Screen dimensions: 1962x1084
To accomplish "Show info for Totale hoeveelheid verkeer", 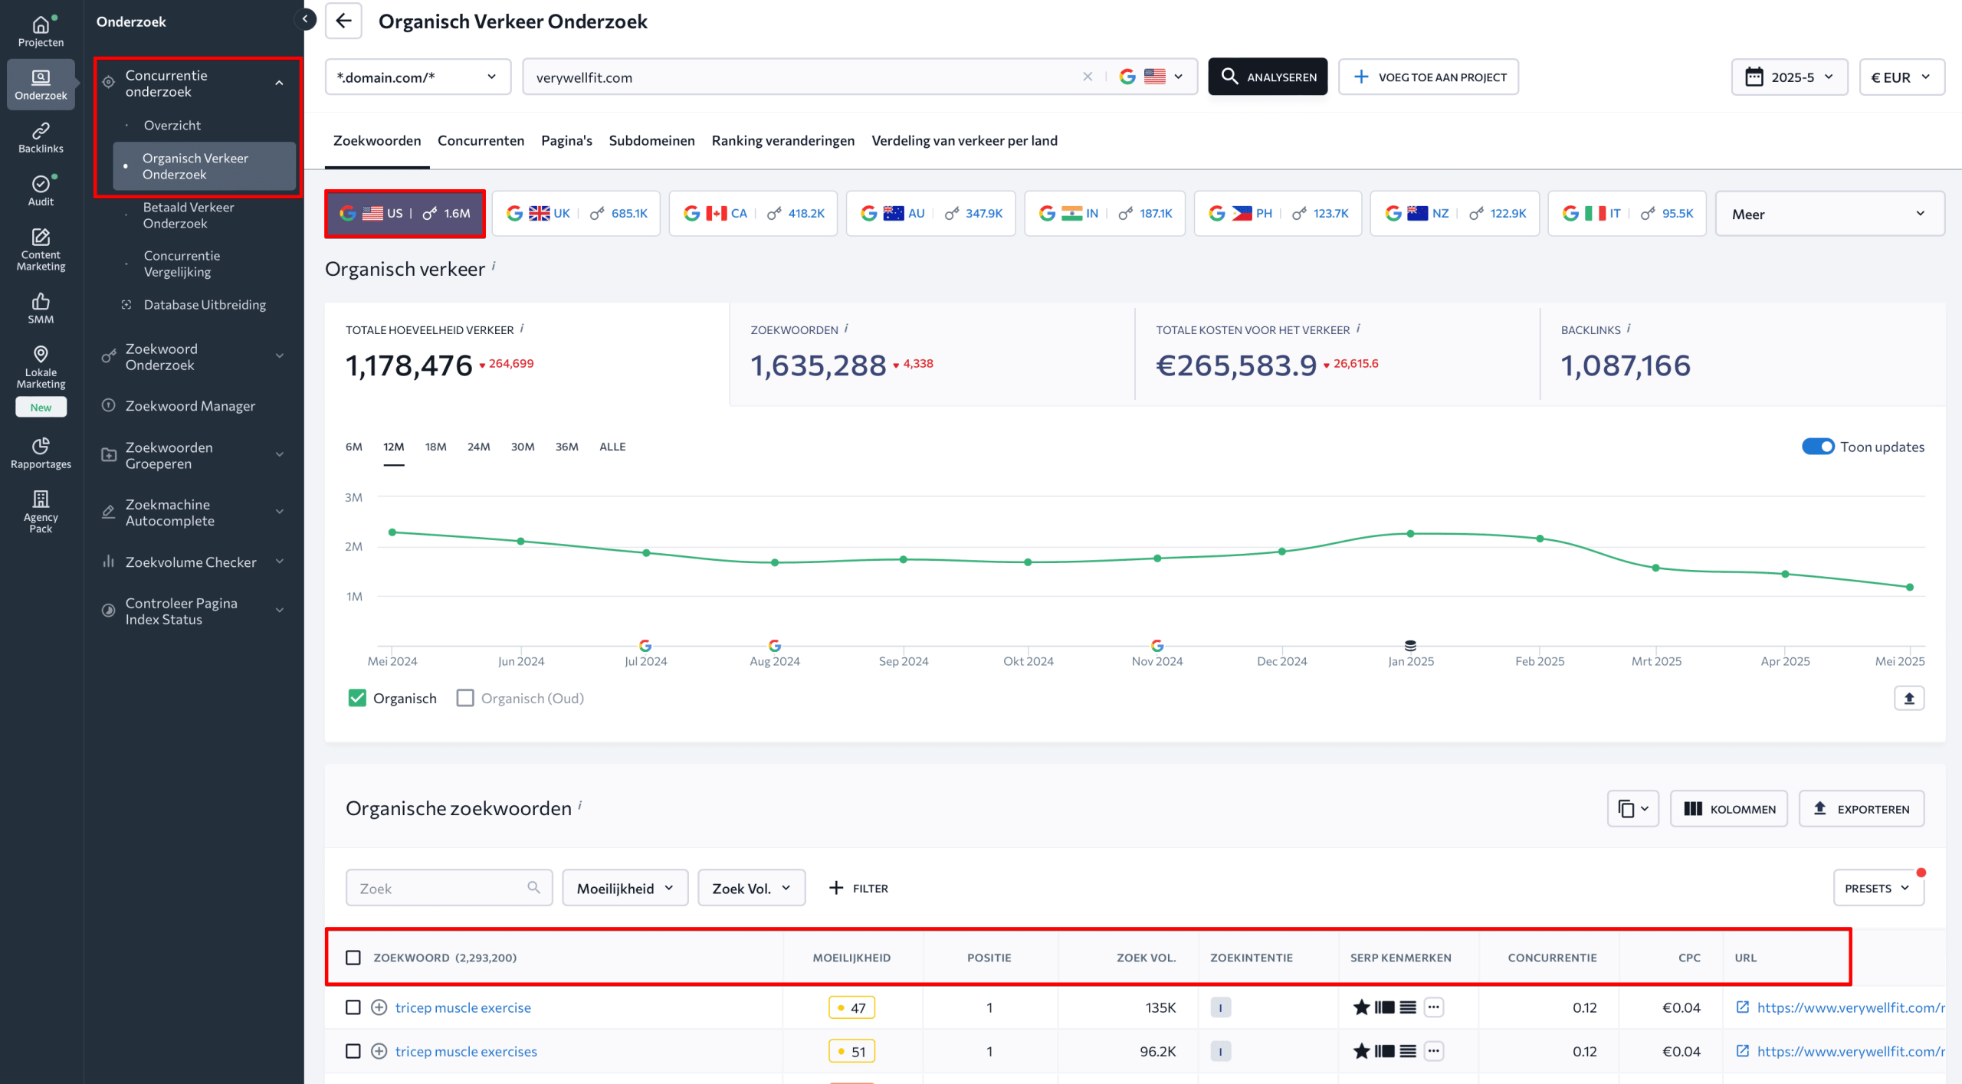I will click(522, 328).
